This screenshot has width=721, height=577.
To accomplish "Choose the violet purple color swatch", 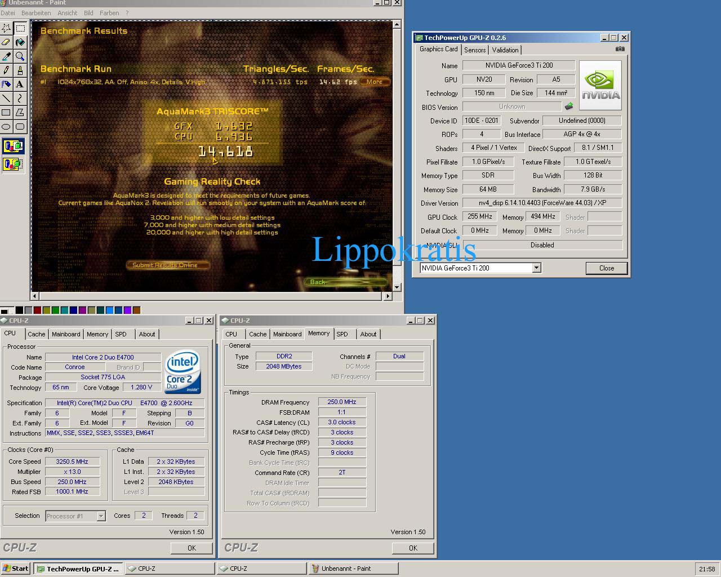I will point(127,310).
